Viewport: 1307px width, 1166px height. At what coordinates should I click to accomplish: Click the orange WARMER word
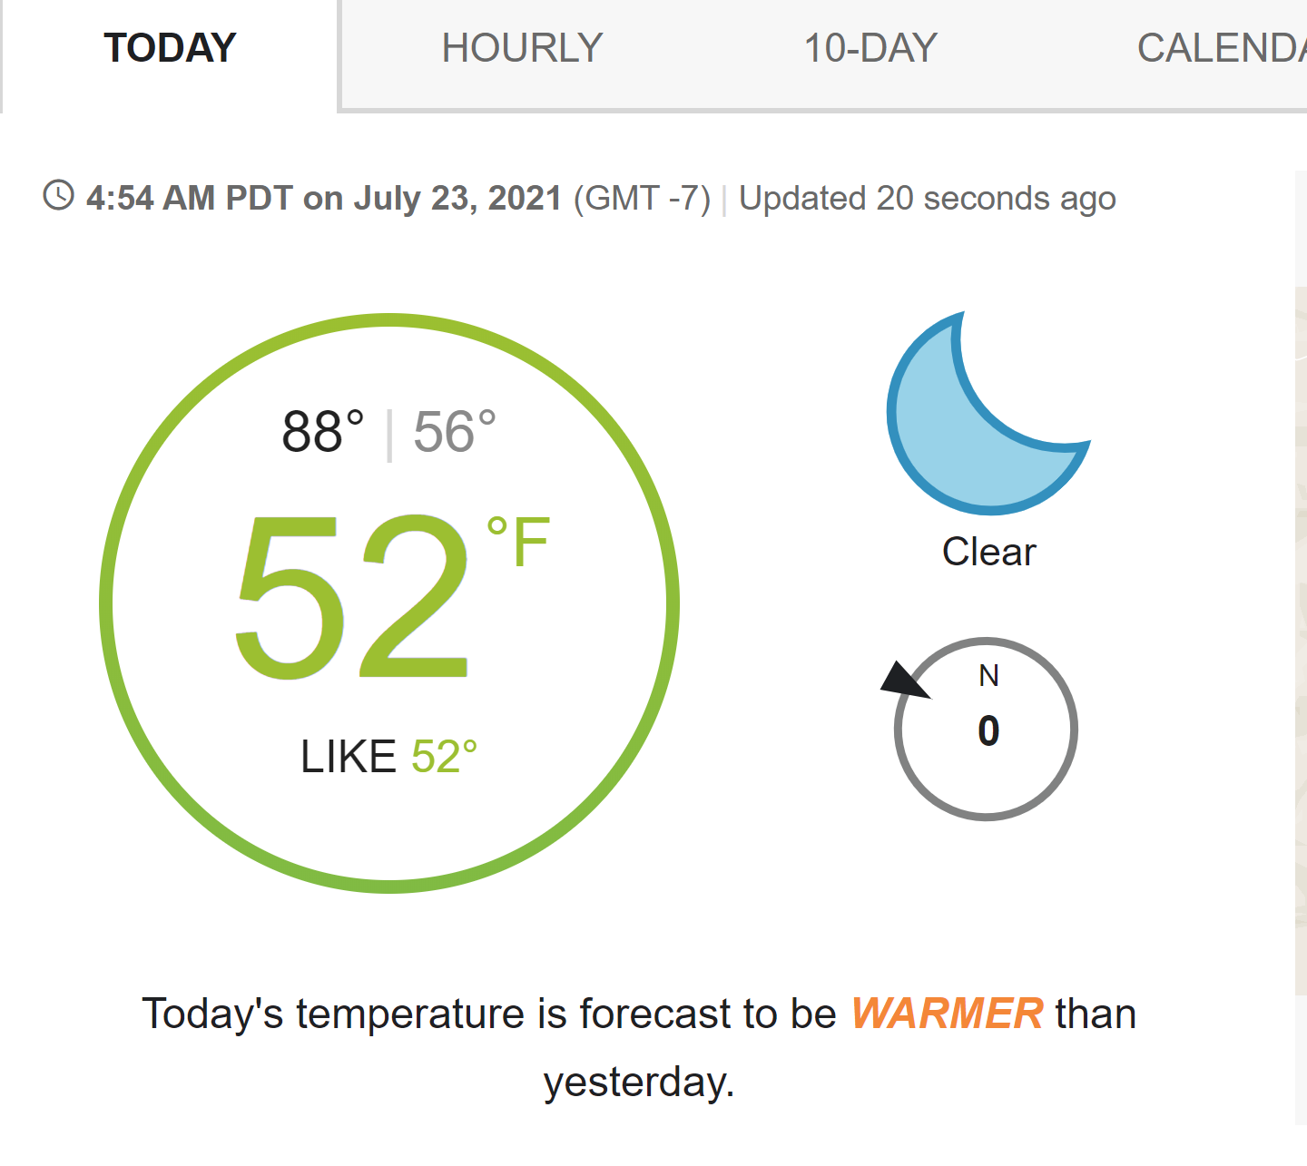tap(947, 1014)
